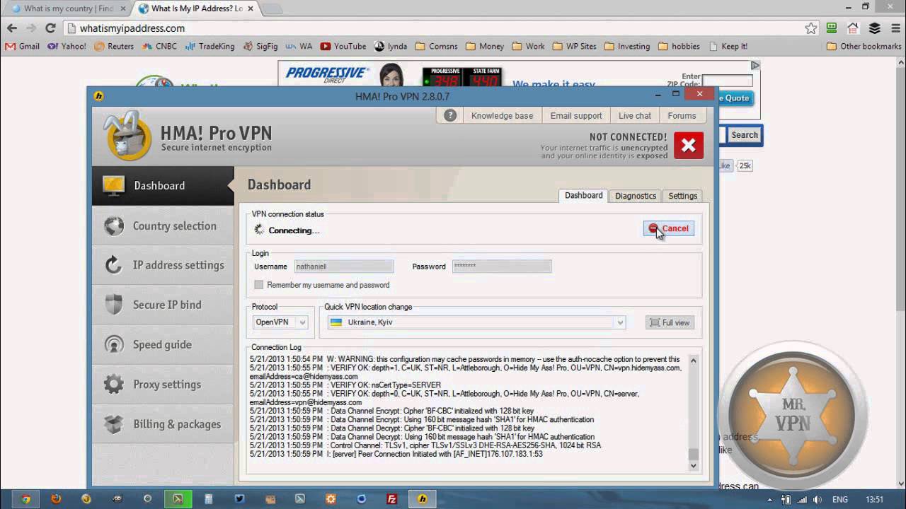
Task: Open the Money bookmarks folder
Action: pos(484,46)
